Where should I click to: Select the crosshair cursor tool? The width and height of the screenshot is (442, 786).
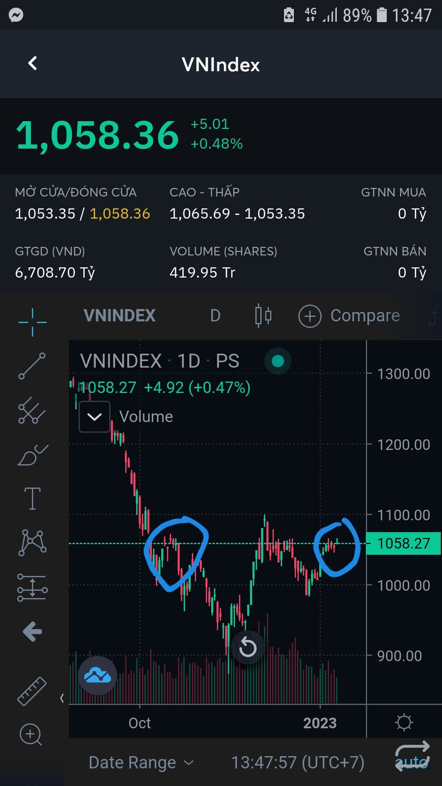(32, 322)
